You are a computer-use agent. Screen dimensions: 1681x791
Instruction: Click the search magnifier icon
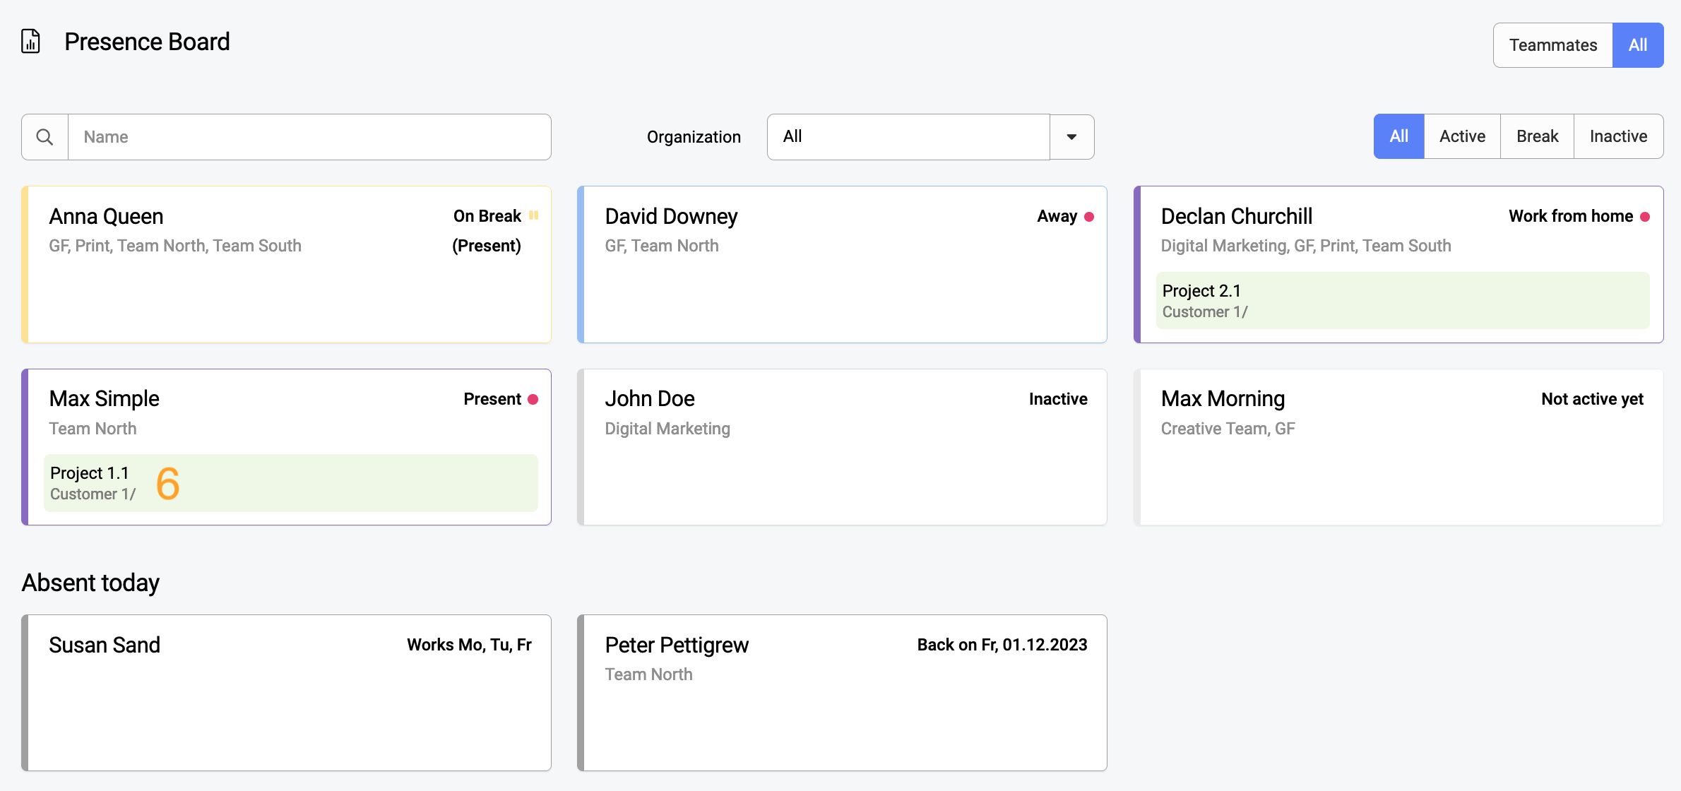[44, 137]
